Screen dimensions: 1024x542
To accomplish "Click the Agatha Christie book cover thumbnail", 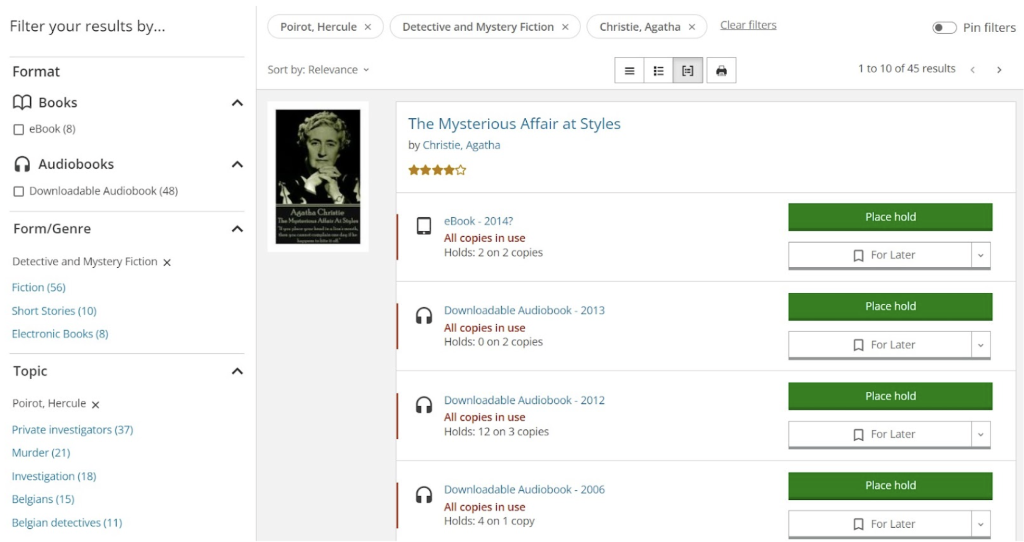I will tap(318, 176).
